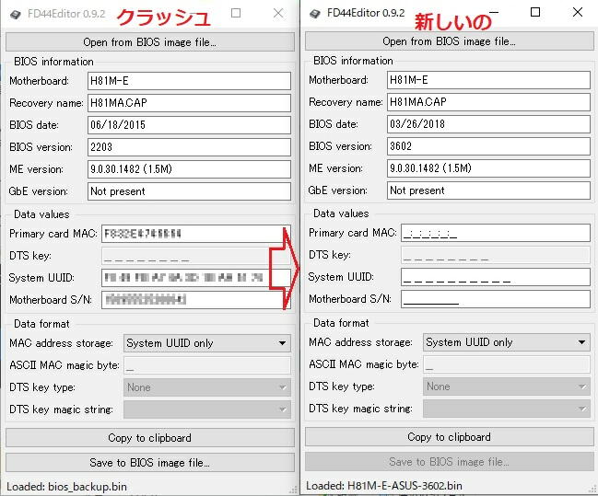Click resize grip of right window

592,490
